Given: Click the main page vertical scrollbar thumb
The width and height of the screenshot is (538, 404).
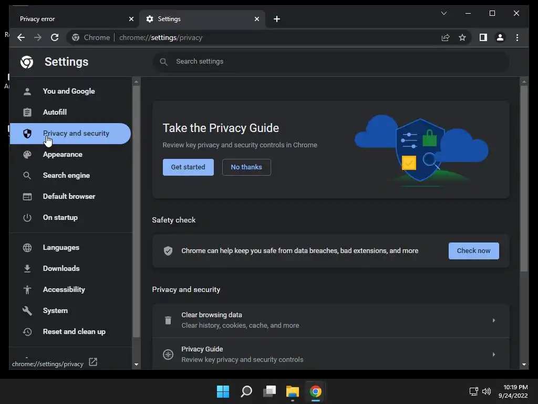Looking at the screenshot, I should tap(524, 179).
